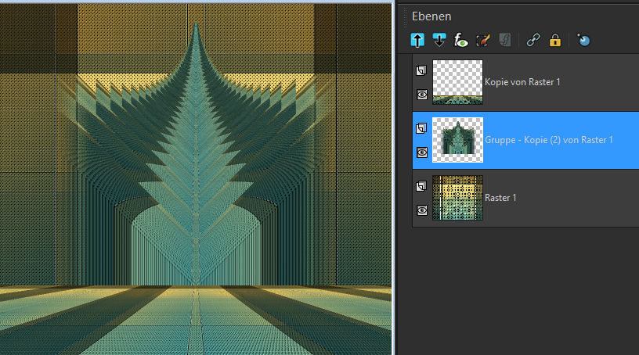This screenshot has height=355, width=639.
Task: Hide the Kopie von Raster 1 layer
Action: click(x=422, y=95)
